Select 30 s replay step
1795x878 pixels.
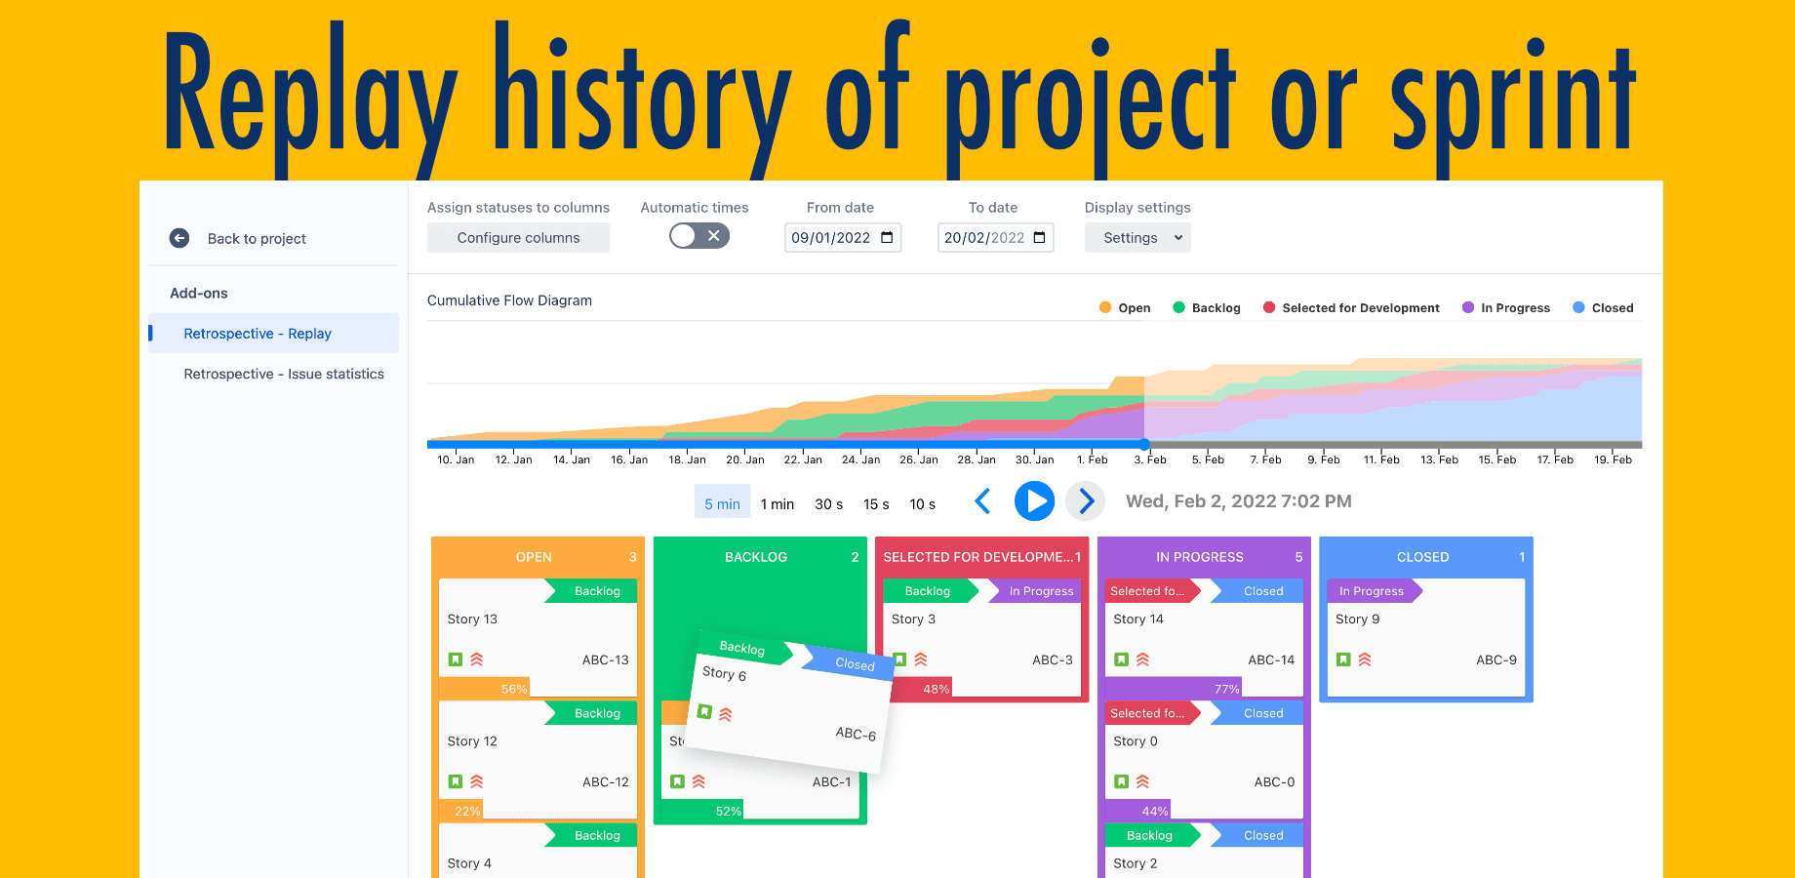click(x=829, y=503)
